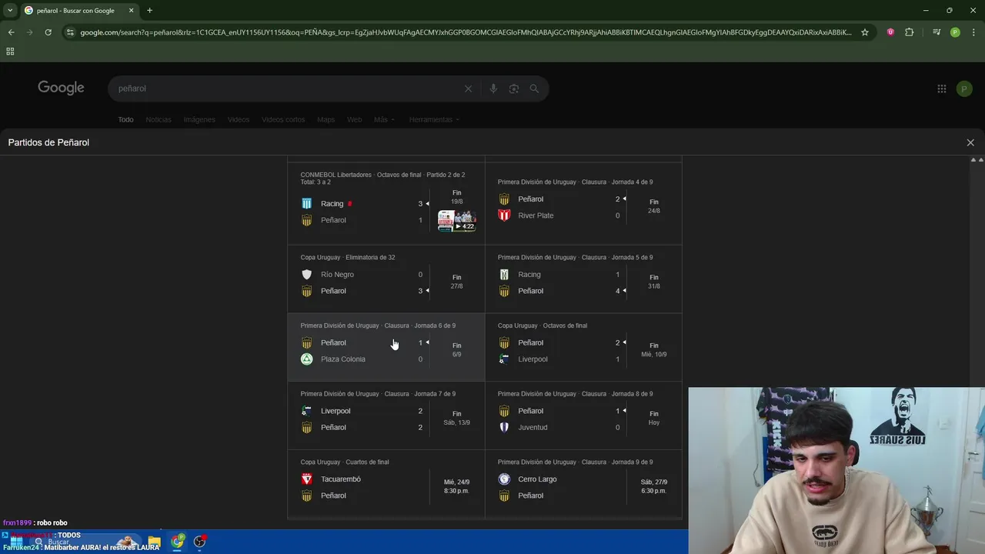The image size is (985, 554).
Task: Open the Racing 1 Peñarol 4 Clausura match
Action: (583, 279)
